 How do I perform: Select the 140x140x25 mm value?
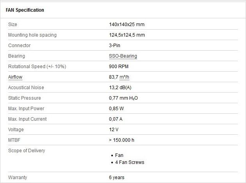pyautogui.click(x=127, y=25)
